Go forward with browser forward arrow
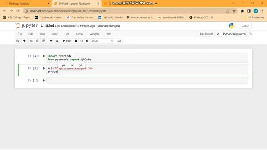 (x=11, y=11)
